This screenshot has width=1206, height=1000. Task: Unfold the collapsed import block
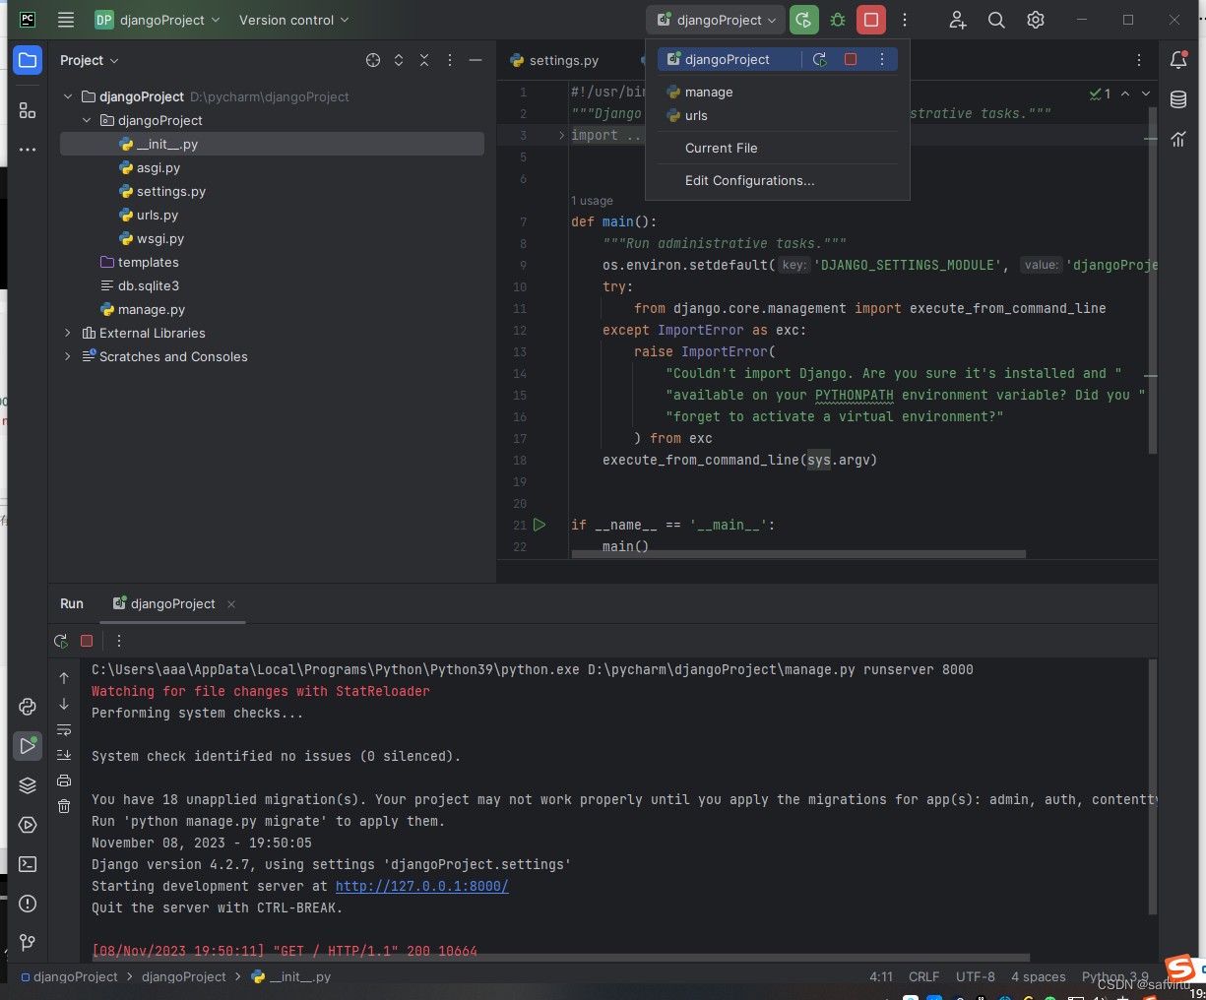561,135
